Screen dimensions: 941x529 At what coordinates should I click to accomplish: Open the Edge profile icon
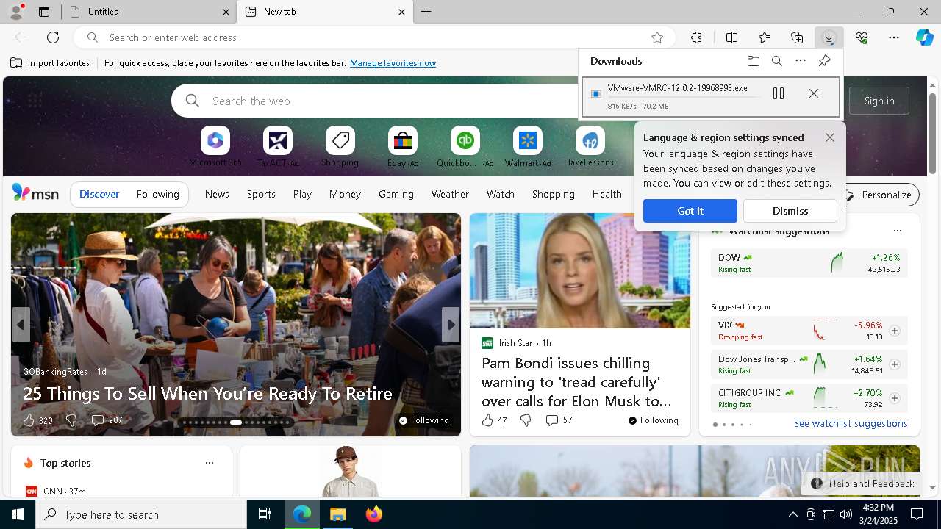pyautogui.click(x=16, y=12)
